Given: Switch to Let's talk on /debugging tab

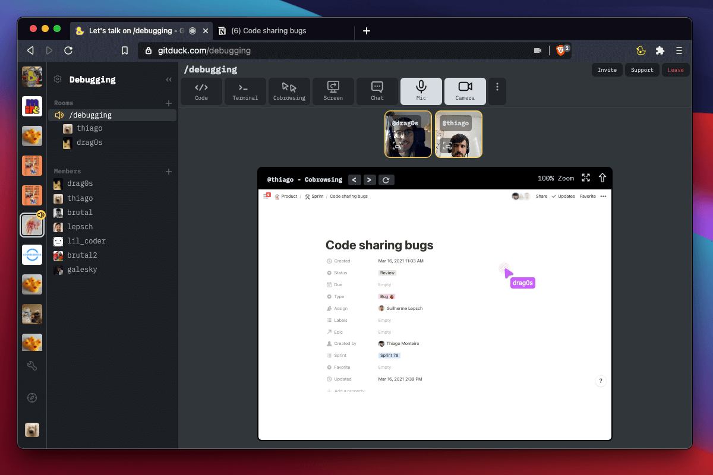Looking at the screenshot, I should coord(141,31).
